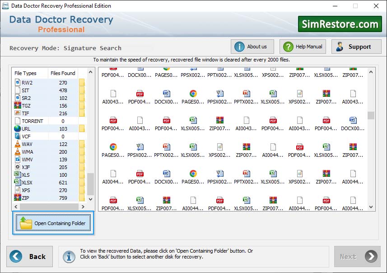Select the TORRENT row label
Screen dimensions: 387x273
(x=33, y=121)
